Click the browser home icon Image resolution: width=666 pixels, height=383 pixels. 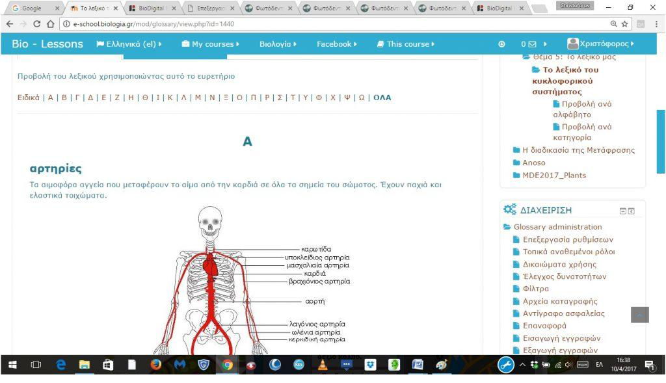[51, 24]
